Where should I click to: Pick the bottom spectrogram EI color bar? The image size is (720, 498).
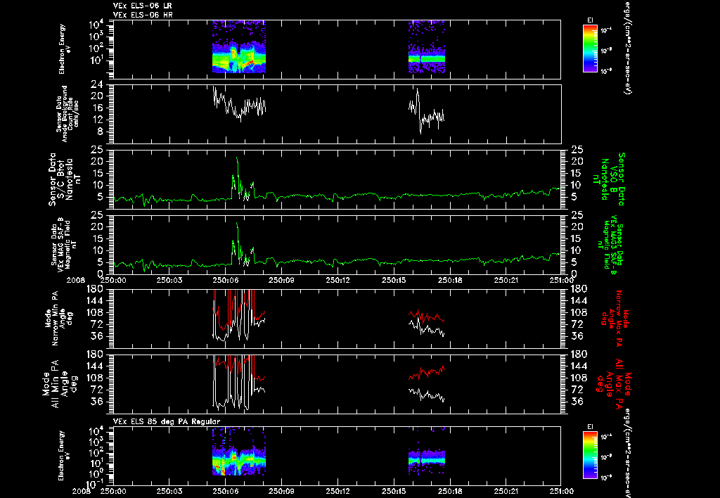pos(590,455)
